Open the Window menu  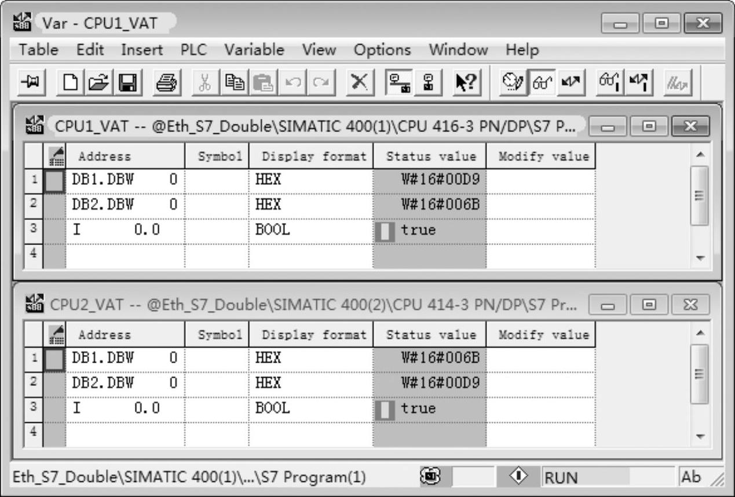(x=458, y=50)
